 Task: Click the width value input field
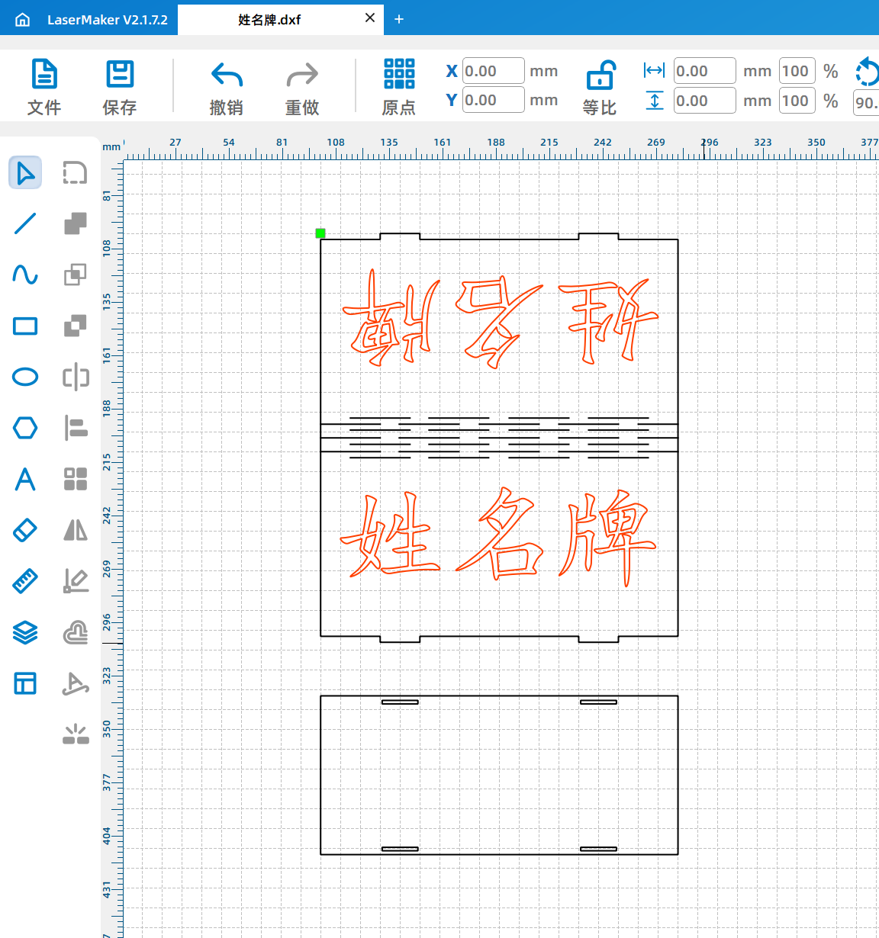(704, 71)
